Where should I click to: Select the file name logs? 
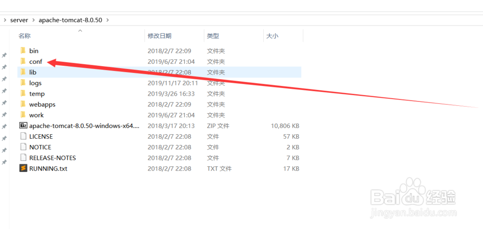pos(35,83)
